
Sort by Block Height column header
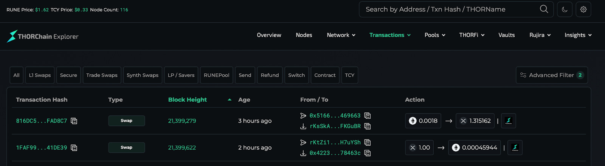188,100
